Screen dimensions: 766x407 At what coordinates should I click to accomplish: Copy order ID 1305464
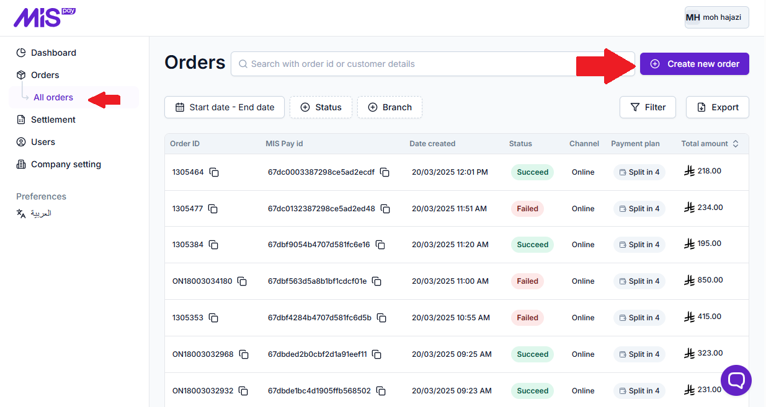[214, 172]
